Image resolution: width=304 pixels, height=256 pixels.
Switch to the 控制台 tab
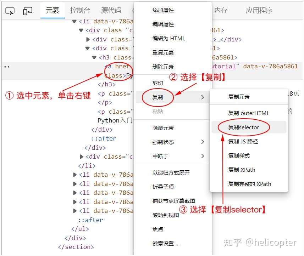(x=80, y=11)
